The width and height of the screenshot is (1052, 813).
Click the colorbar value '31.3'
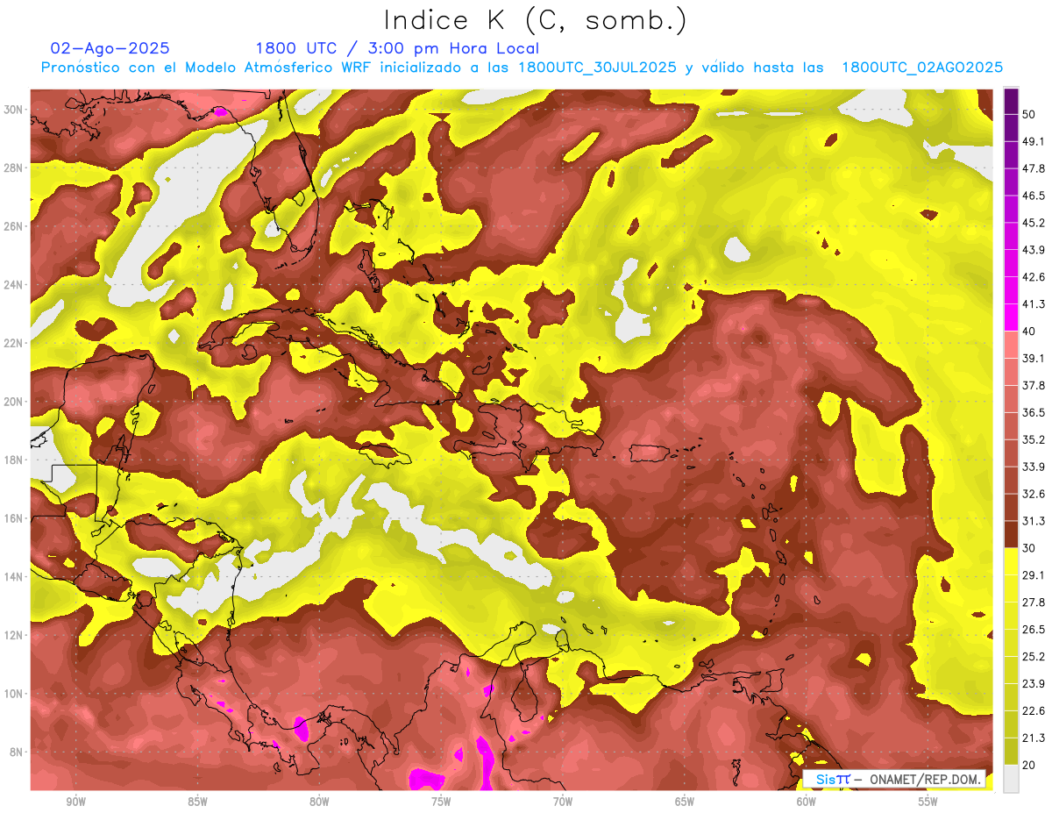[x=1033, y=521]
